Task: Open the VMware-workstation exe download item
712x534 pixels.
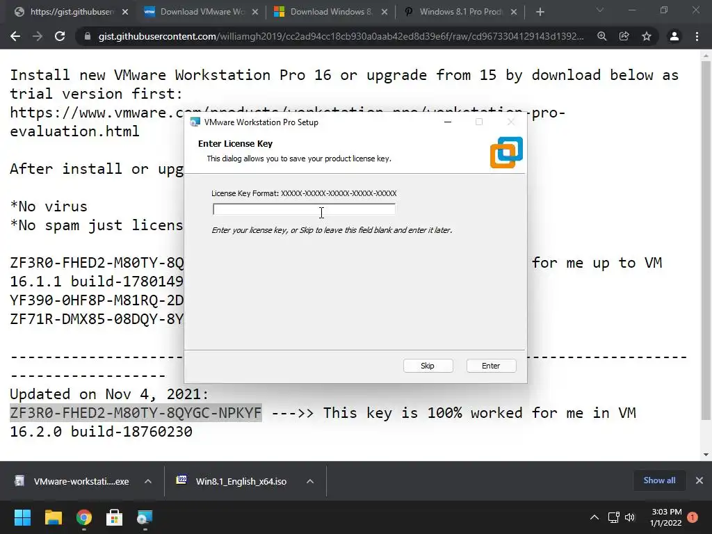Action: (72, 481)
